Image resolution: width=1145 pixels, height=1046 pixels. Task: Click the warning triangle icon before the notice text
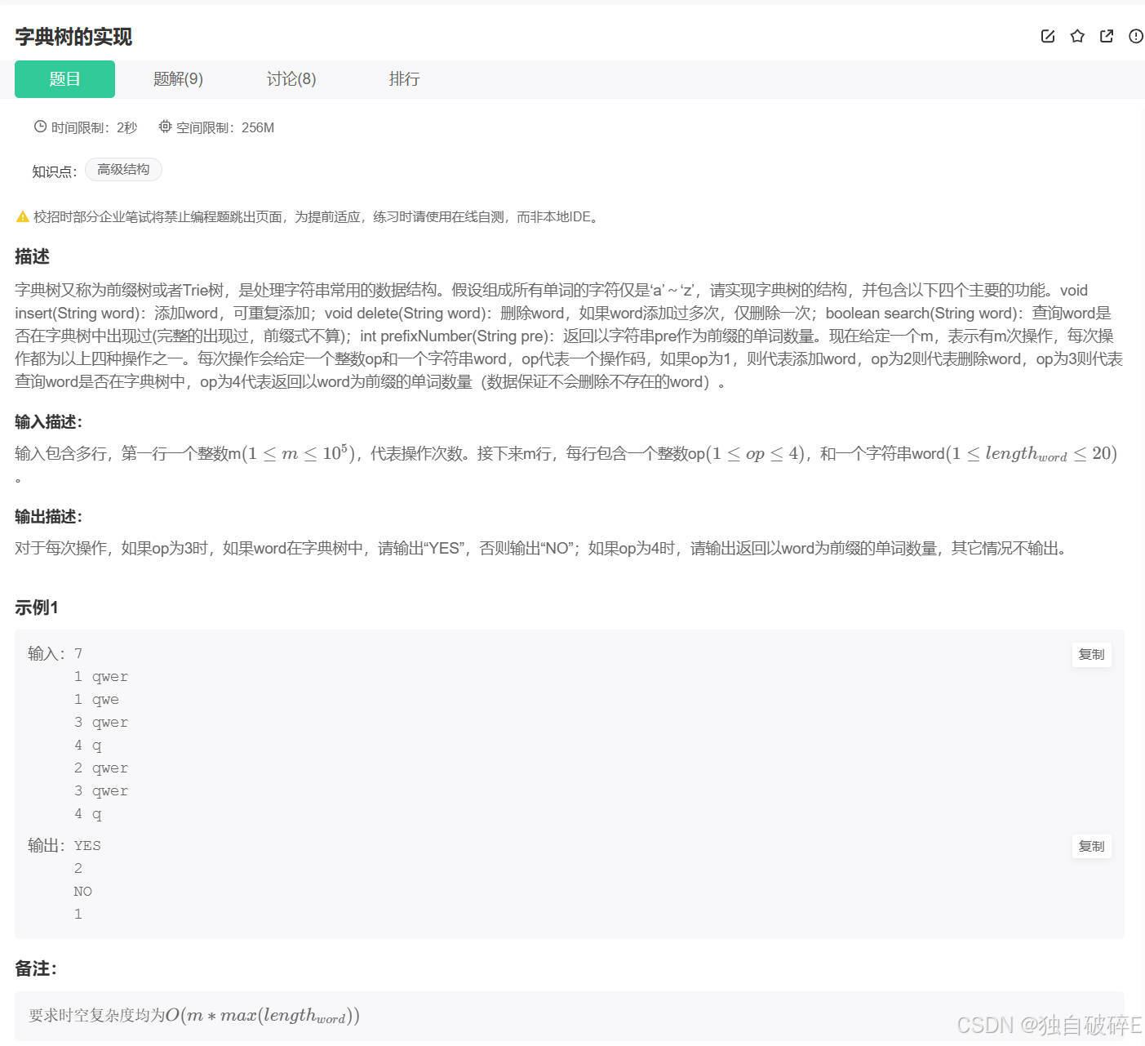coord(22,216)
